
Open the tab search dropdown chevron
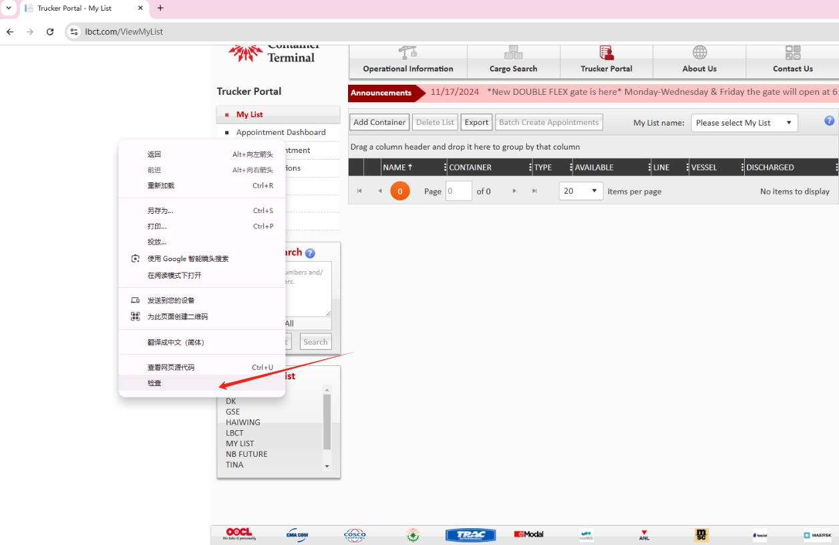click(9, 8)
